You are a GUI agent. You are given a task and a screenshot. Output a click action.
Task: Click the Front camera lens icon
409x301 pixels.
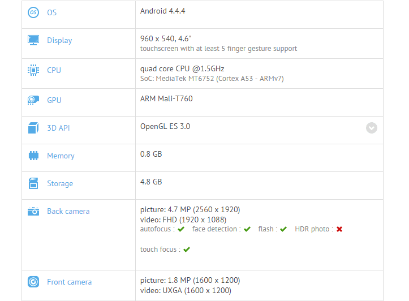(x=33, y=282)
